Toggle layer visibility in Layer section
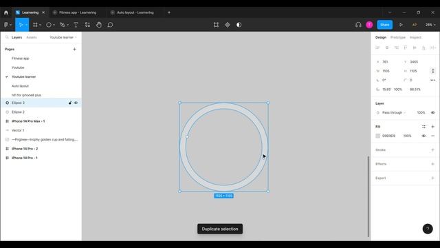 [432, 113]
